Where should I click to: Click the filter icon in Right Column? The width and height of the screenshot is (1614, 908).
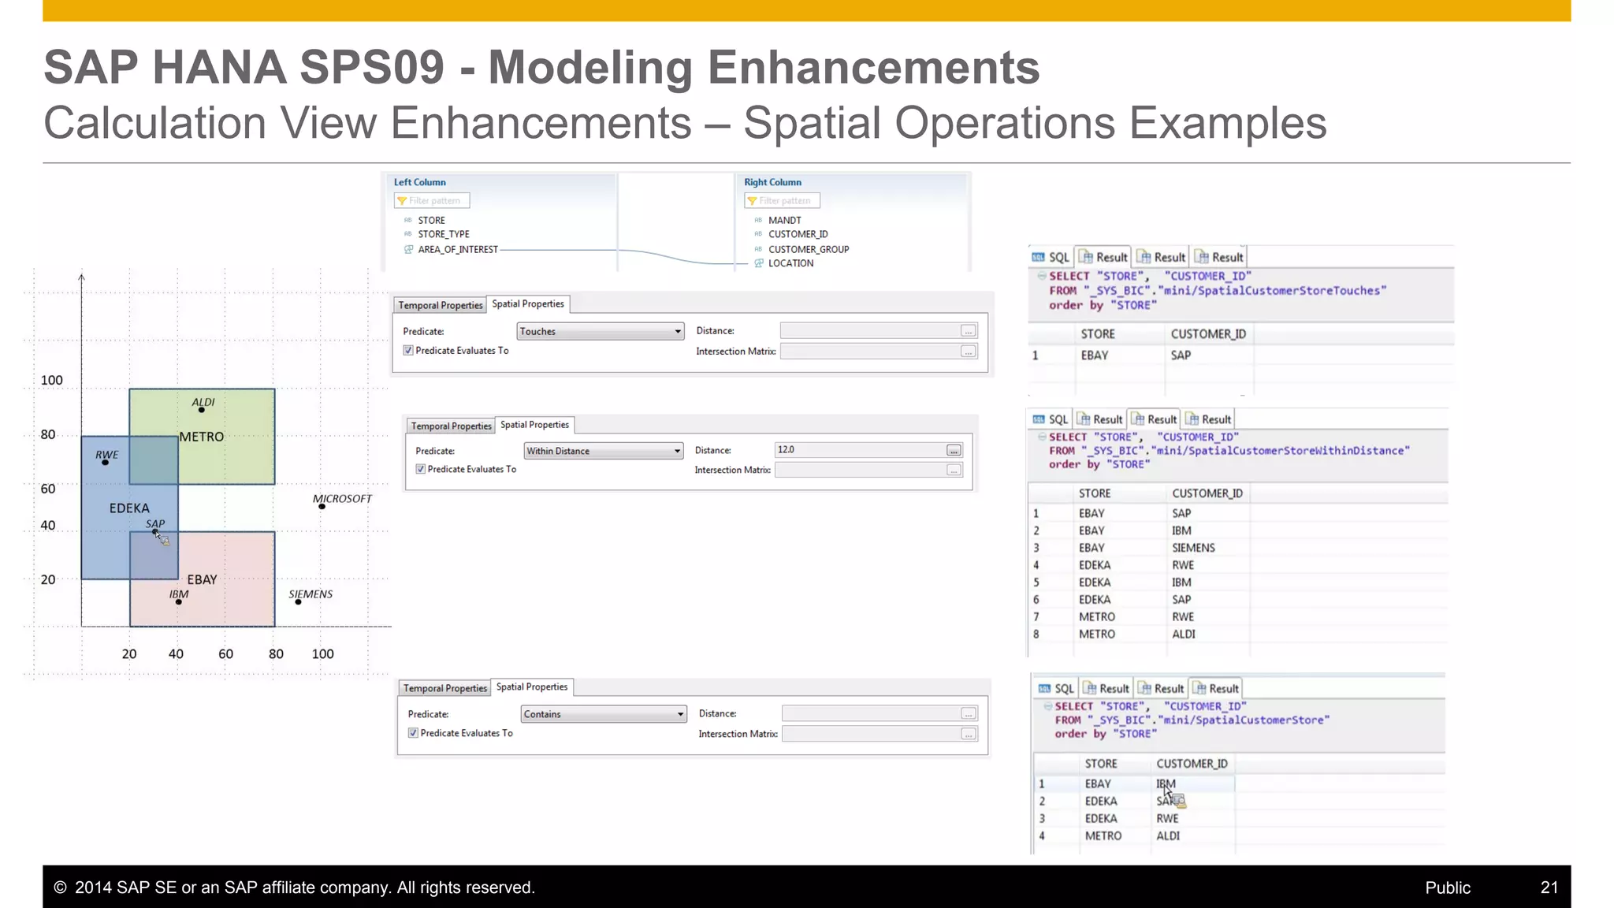752,201
